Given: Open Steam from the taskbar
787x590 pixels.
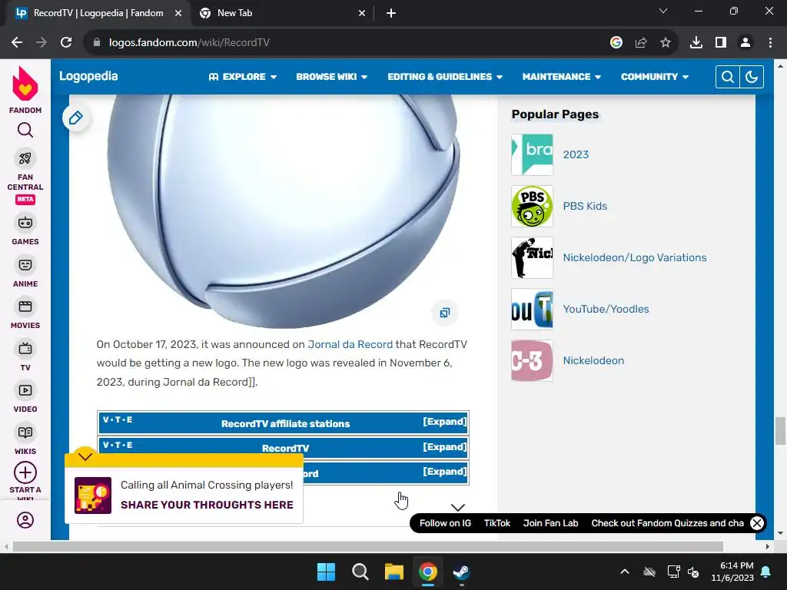Looking at the screenshot, I should pyautogui.click(x=461, y=572).
